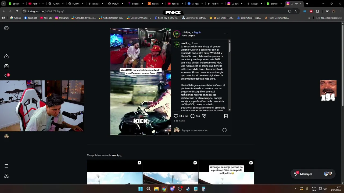
Task: Open the Reels icon in sidebar
Action: pos(6,66)
